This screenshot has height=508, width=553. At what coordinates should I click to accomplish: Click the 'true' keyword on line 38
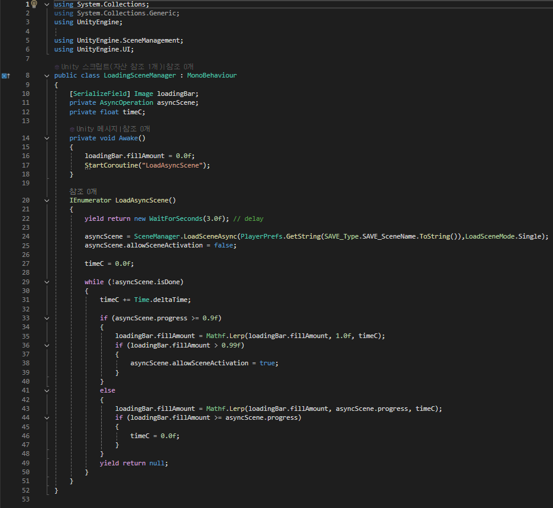[x=267, y=364]
